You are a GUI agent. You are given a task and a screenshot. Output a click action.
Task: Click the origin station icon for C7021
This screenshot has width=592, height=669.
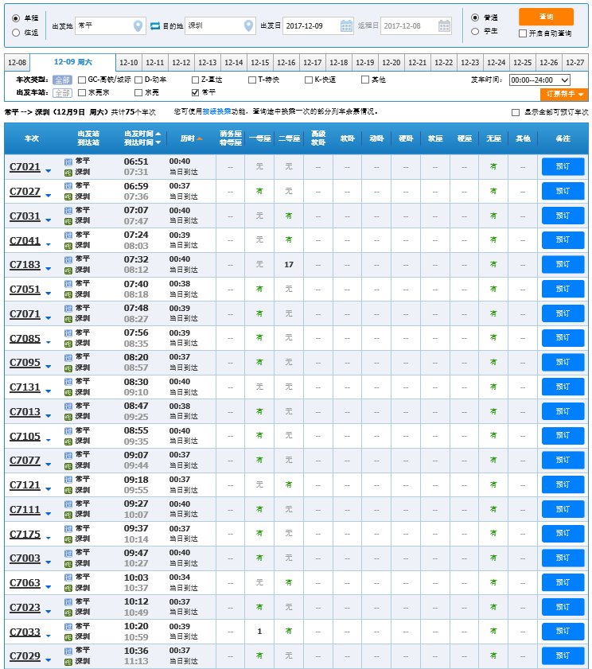(x=68, y=161)
